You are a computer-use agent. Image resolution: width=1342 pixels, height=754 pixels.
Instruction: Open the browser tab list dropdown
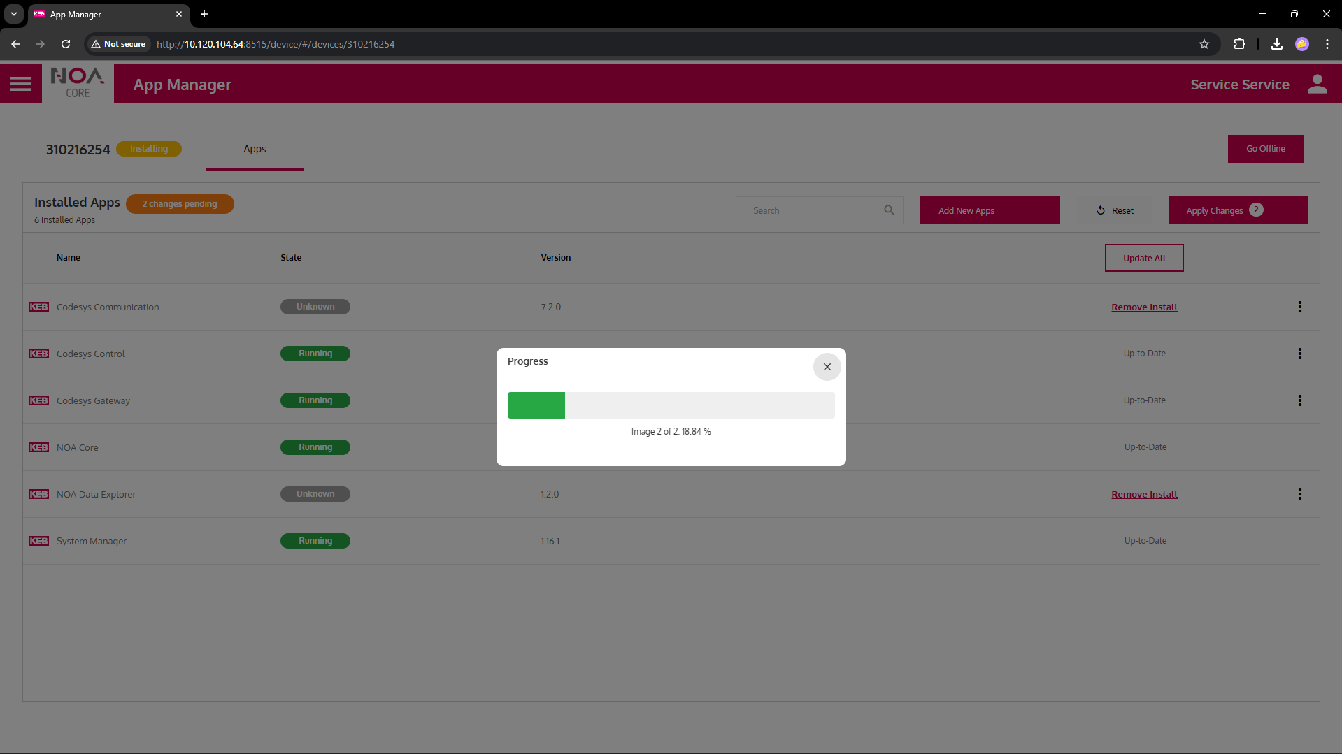pyautogui.click(x=14, y=14)
